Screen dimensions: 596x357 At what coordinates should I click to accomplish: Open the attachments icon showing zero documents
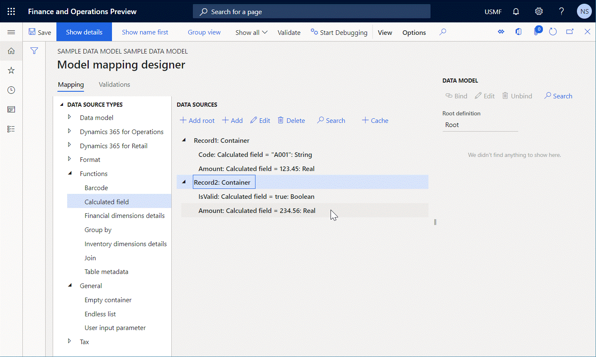[537, 31]
